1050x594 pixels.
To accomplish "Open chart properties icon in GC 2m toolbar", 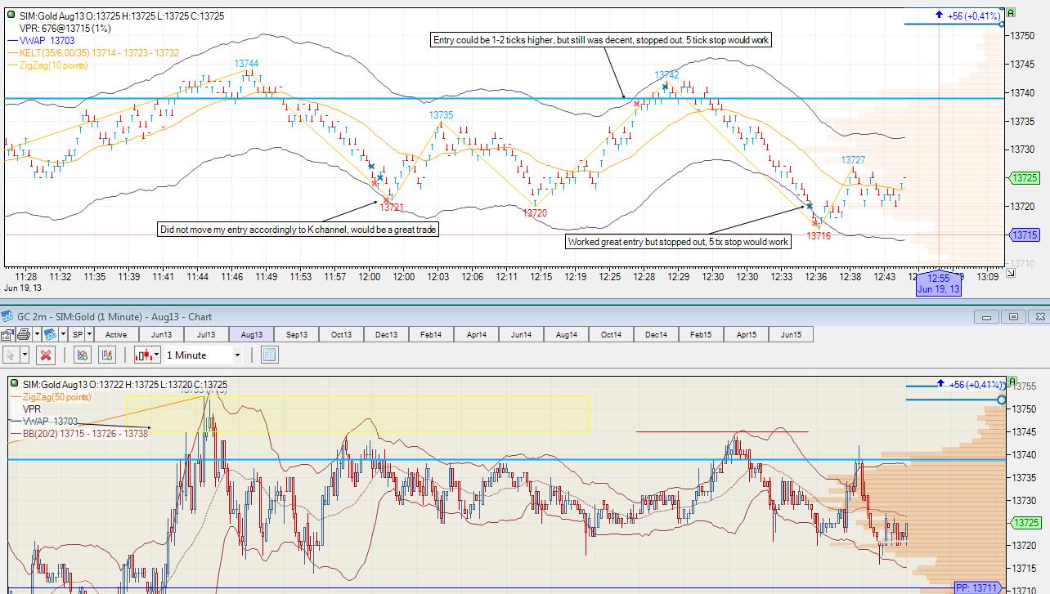I will coord(7,334).
